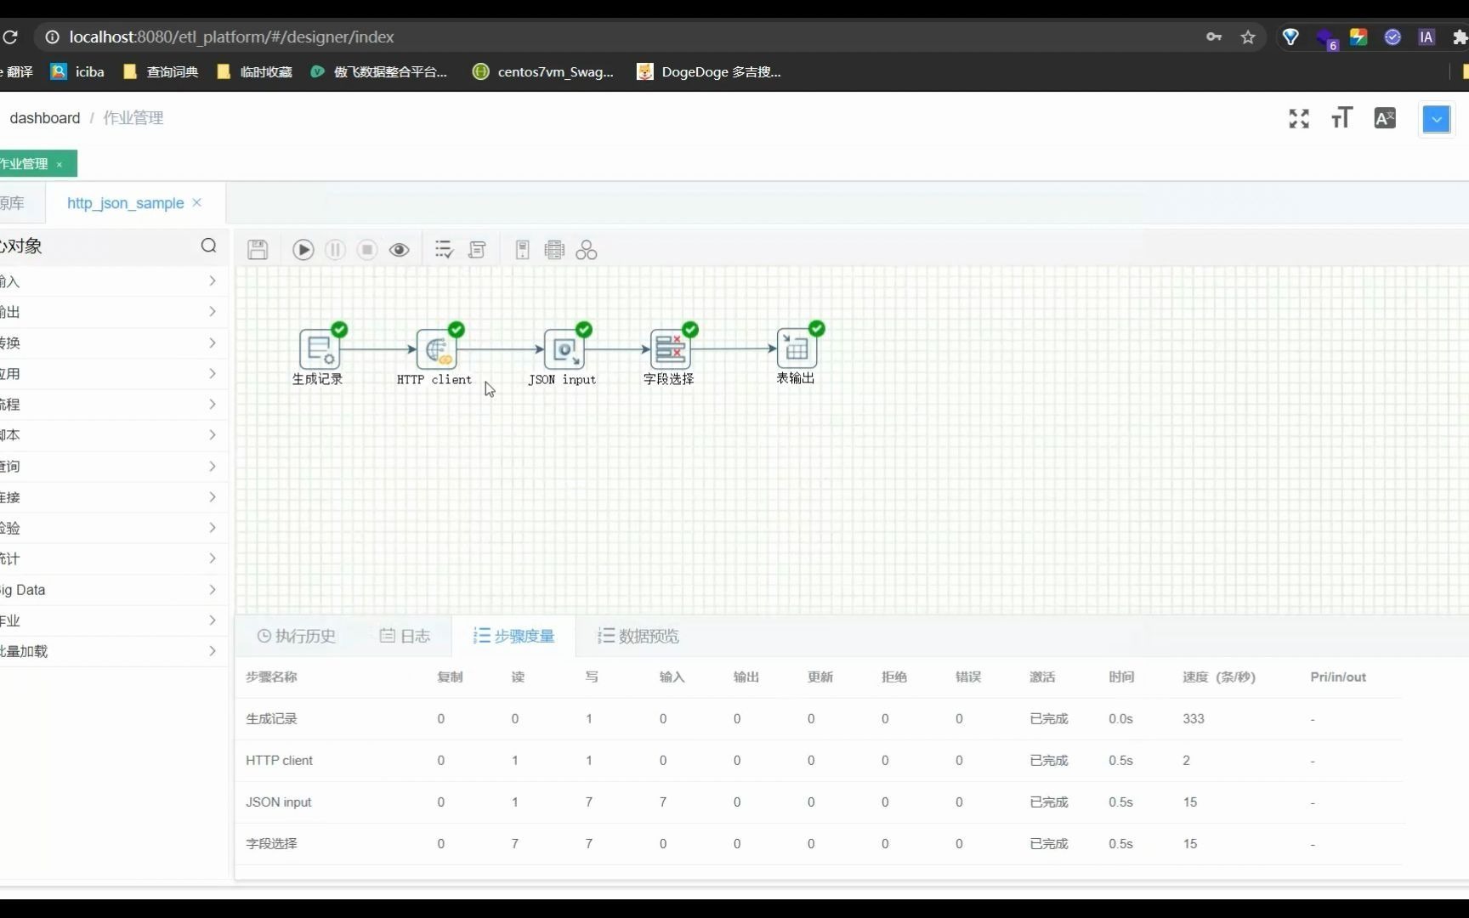Click the 速度 (条/秒) column header
1469x918 pixels.
(1218, 677)
